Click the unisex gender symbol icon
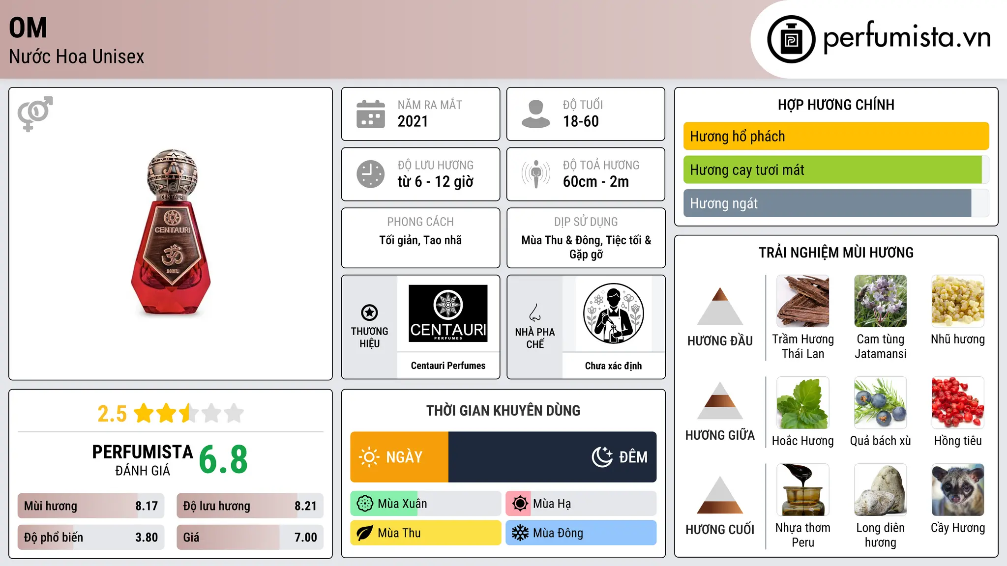 [x=35, y=113]
